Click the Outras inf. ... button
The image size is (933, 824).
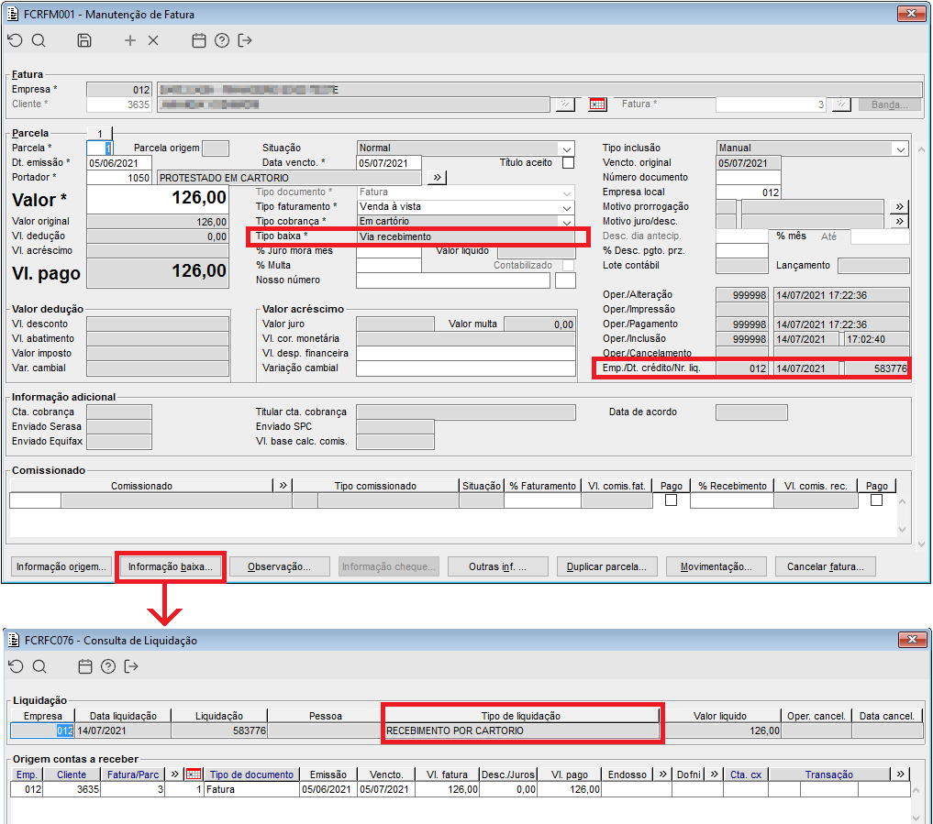pos(498,566)
